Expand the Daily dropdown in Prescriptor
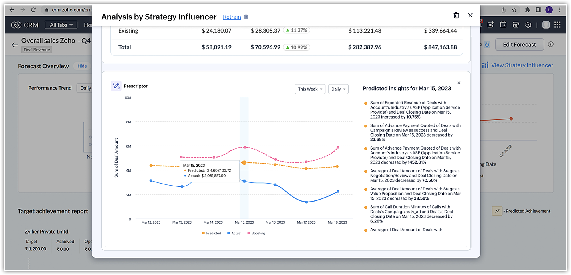The image size is (571, 275). [x=338, y=89]
